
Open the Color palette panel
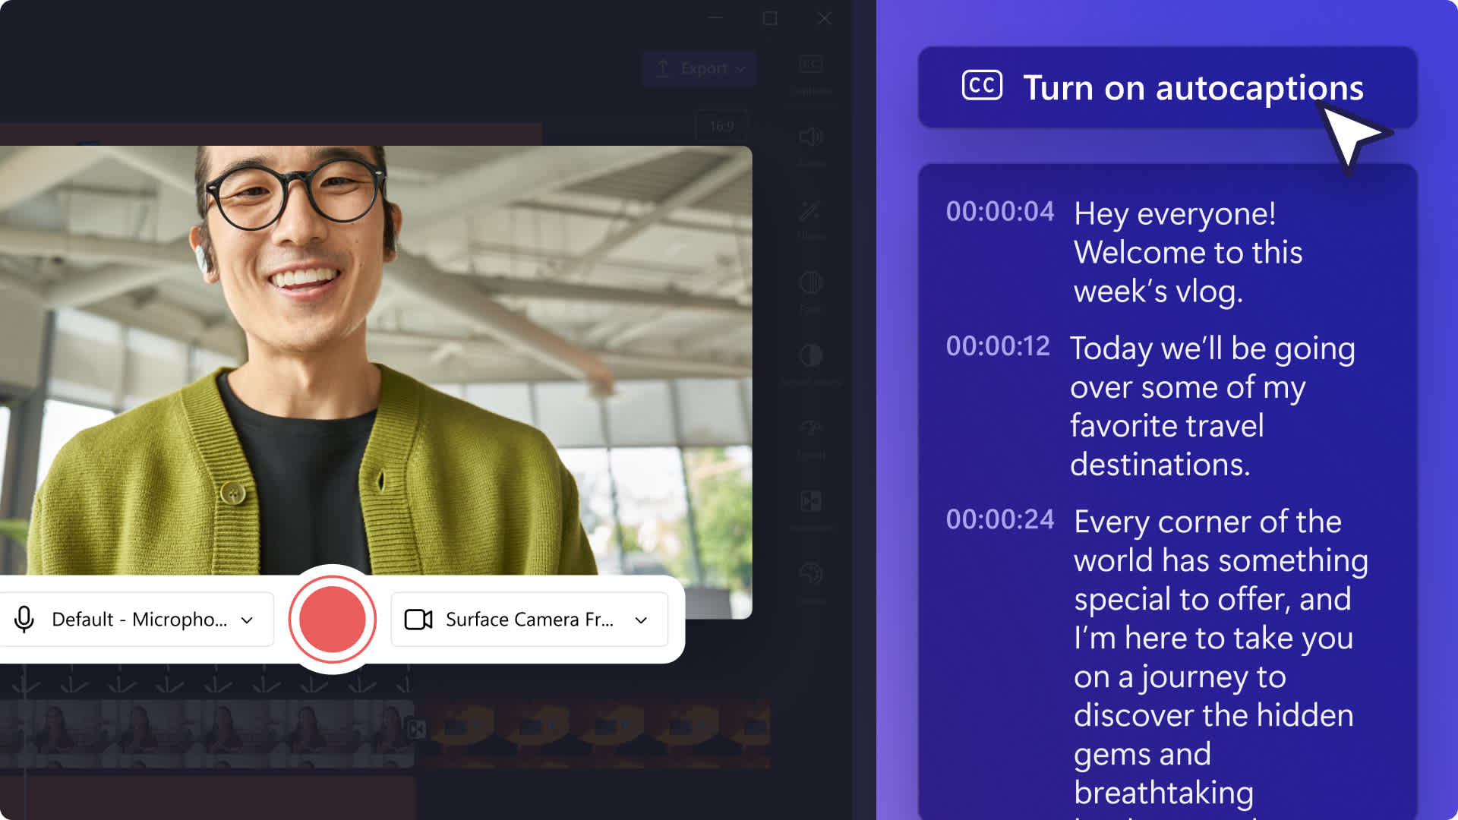(810, 574)
